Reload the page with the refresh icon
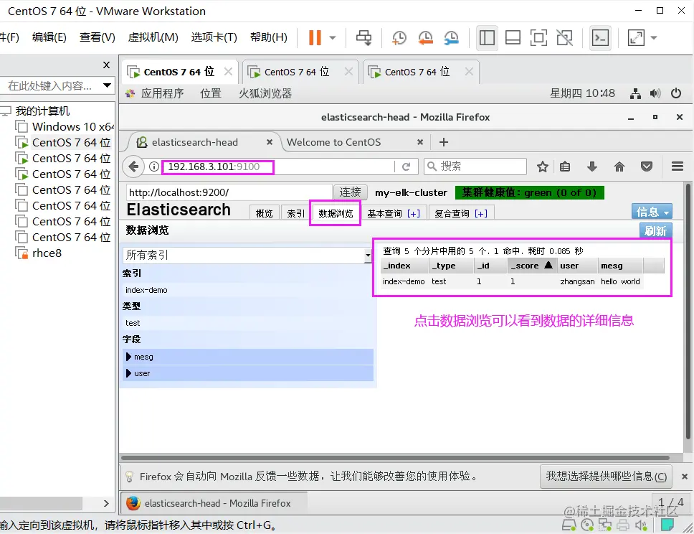The height and width of the screenshot is (534, 694). point(407,167)
